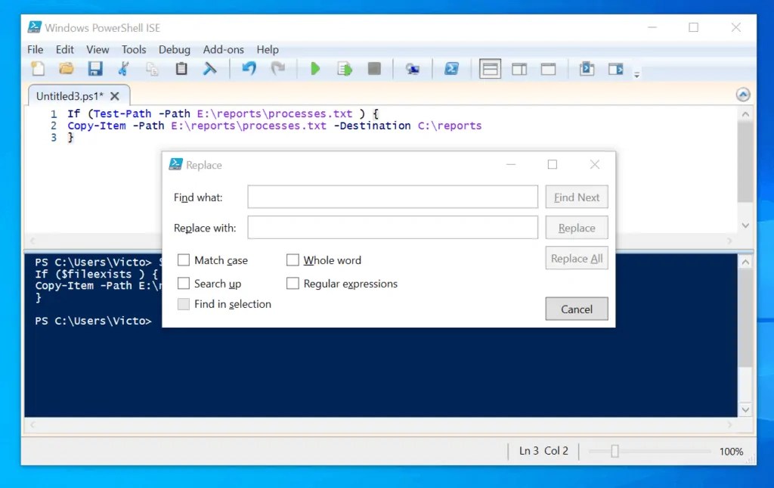Turn on Regular expressions matching
This screenshot has height=488, width=774.
(x=293, y=284)
